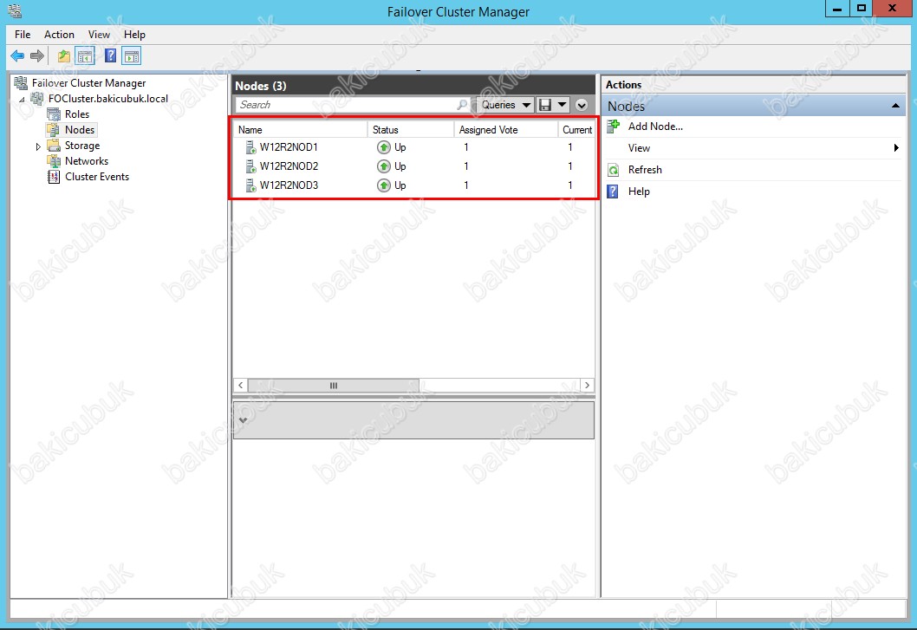Click the green Up status icon for W12R2NOD2
The image size is (917, 630).
384,166
